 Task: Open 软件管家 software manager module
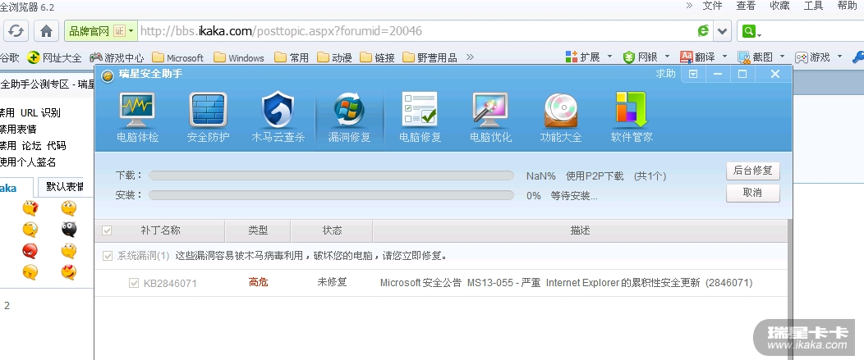[632, 117]
